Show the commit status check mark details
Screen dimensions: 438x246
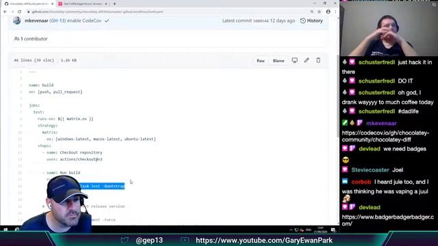point(107,20)
